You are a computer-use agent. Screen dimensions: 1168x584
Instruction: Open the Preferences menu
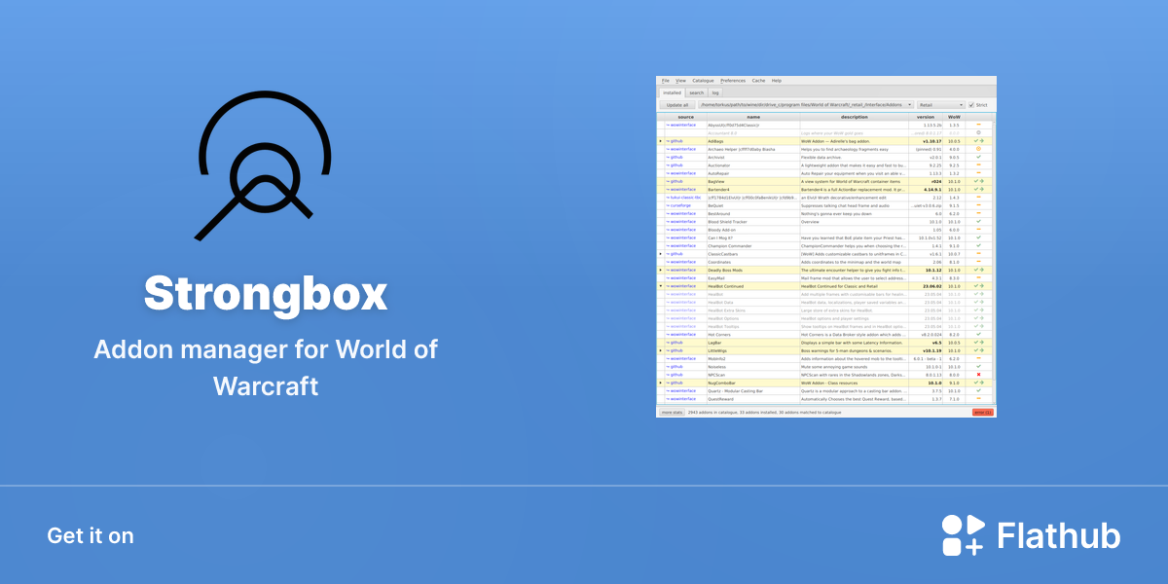pyautogui.click(x=733, y=80)
